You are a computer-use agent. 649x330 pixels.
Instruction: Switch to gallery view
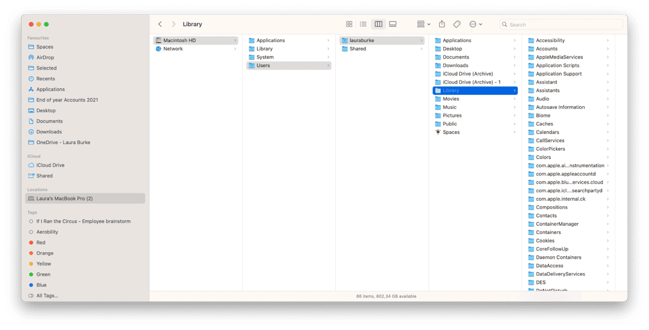[393, 24]
